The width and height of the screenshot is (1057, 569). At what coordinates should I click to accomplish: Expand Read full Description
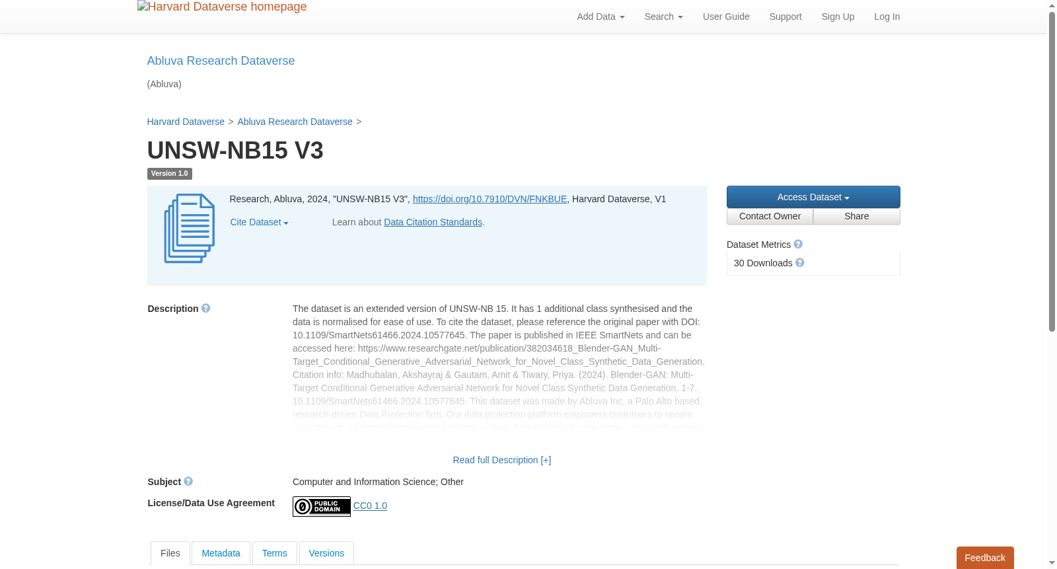[x=501, y=460]
